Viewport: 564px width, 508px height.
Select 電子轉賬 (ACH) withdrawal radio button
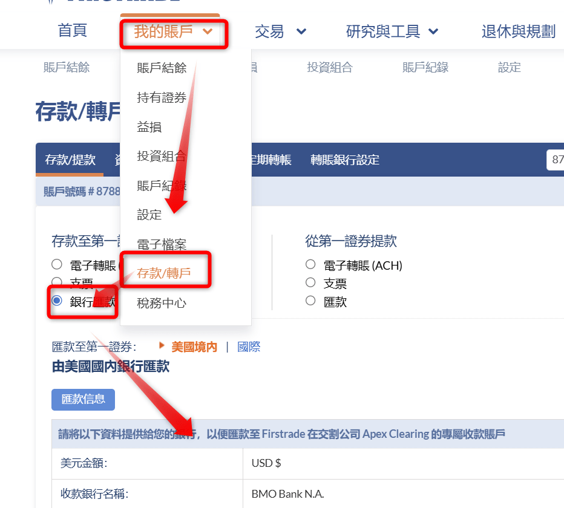310,264
